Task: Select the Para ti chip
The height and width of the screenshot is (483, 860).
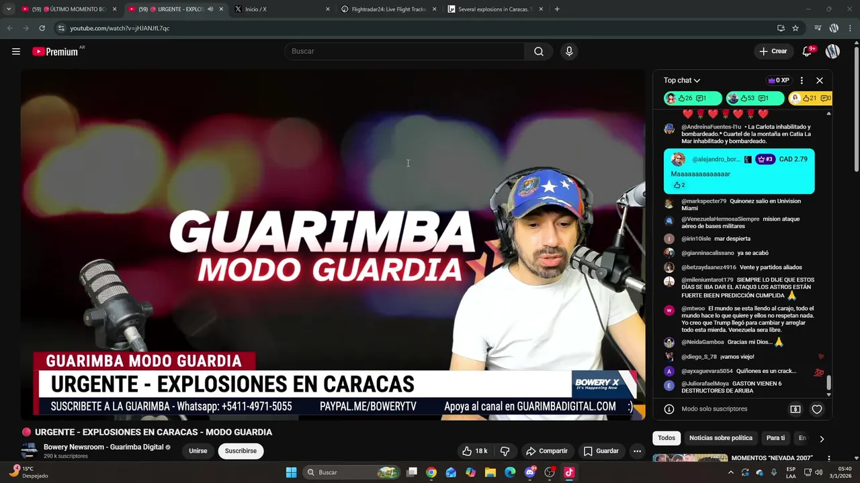Action: pos(775,438)
